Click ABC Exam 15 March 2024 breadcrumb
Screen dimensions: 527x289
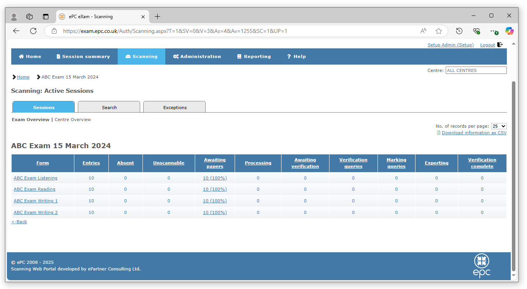[x=70, y=77]
